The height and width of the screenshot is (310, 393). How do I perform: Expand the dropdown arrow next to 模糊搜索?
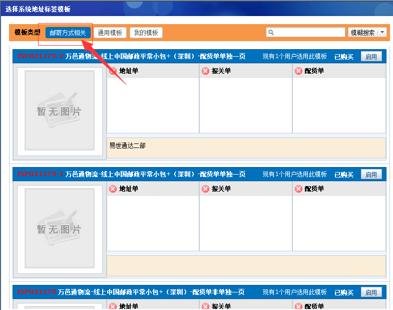[x=382, y=33]
